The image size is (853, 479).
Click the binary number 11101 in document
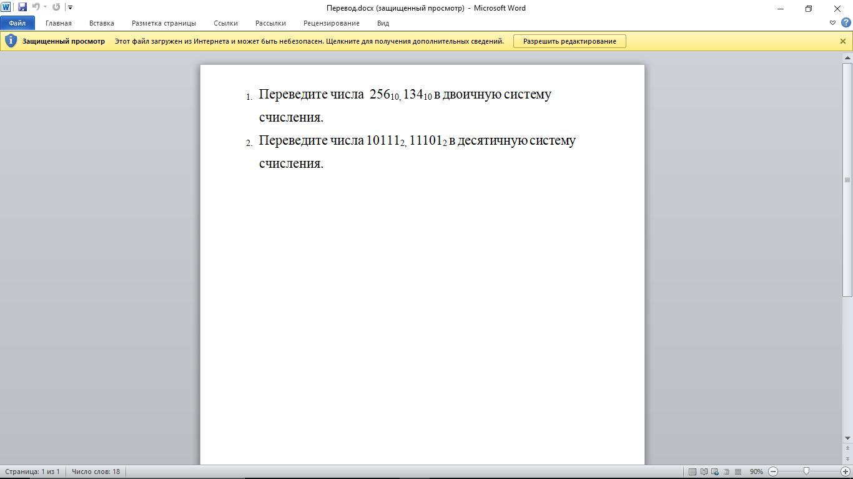click(426, 140)
